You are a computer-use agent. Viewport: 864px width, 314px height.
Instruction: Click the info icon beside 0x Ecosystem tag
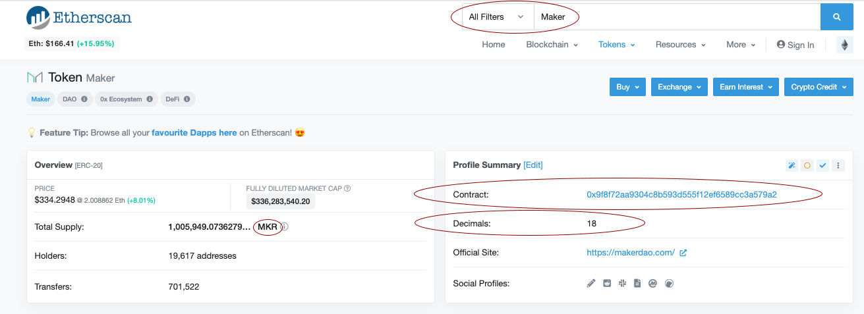(150, 99)
